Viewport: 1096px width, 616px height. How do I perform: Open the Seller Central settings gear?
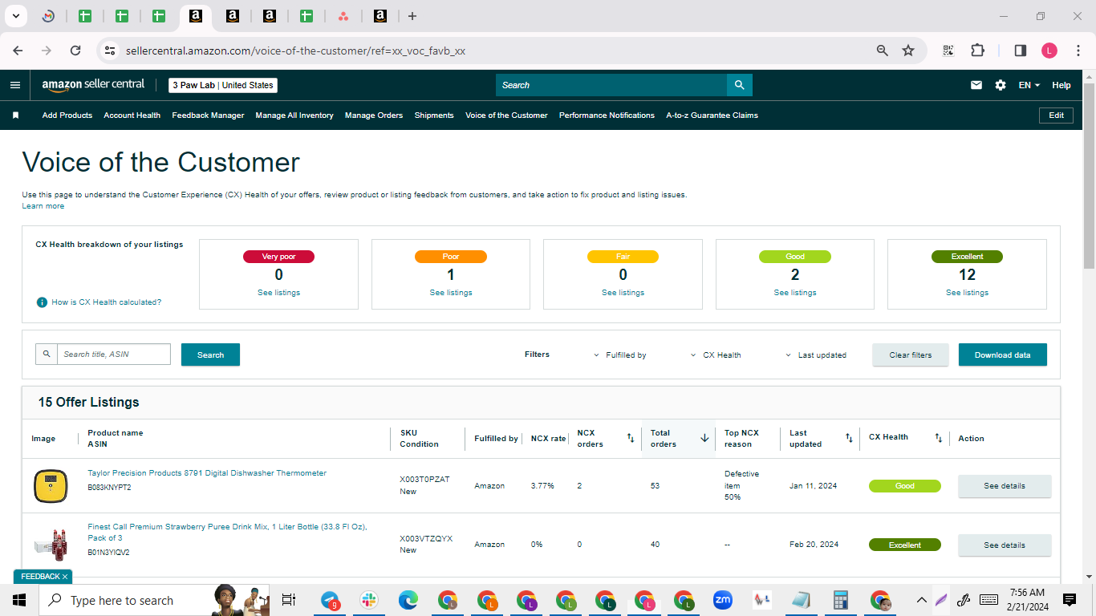(x=1001, y=85)
